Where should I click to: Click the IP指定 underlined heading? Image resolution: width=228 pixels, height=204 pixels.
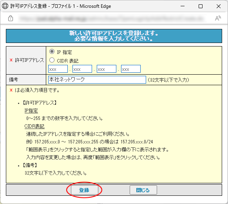pyautogui.click(x=31, y=111)
